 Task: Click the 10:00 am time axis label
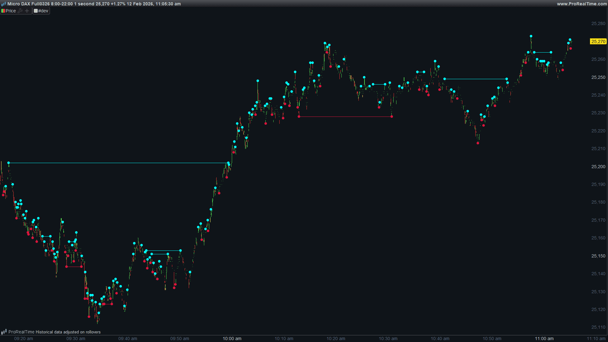(232, 339)
